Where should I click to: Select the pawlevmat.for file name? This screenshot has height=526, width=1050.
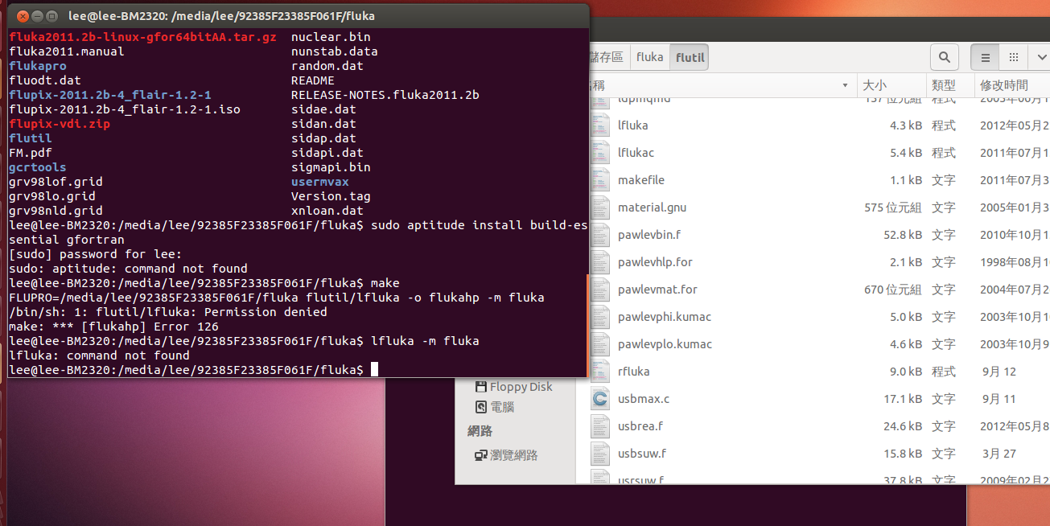[x=657, y=290]
